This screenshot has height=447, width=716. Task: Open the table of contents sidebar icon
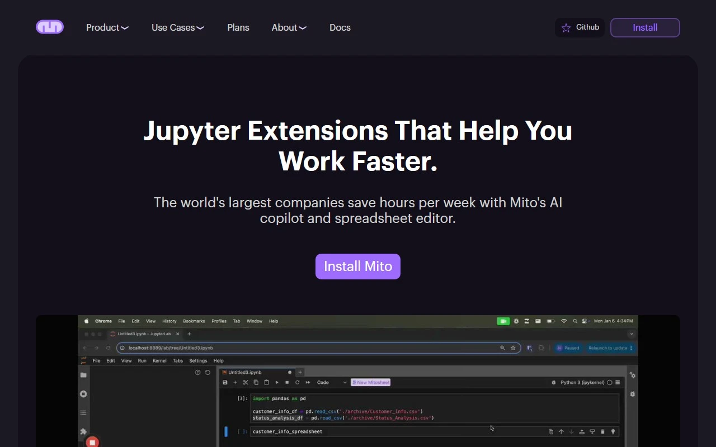pos(83,413)
